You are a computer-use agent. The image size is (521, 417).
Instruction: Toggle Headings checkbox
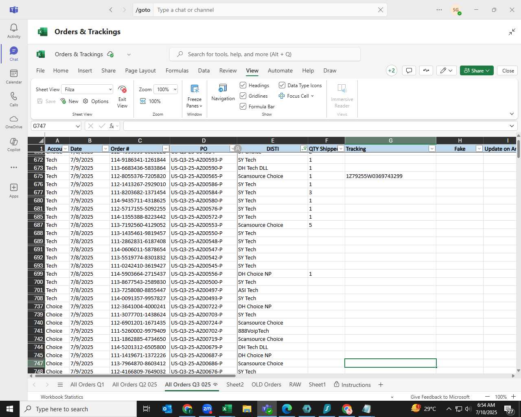click(243, 85)
